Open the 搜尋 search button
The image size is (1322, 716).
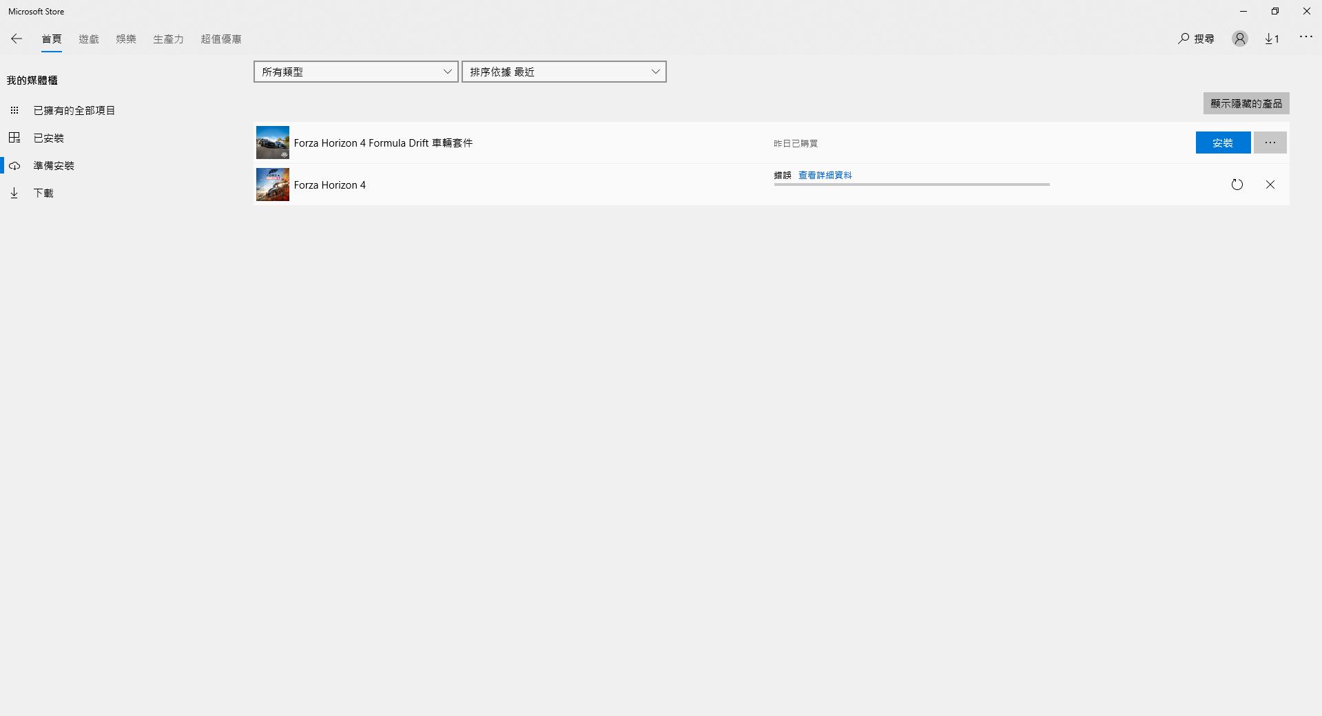tap(1196, 39)
